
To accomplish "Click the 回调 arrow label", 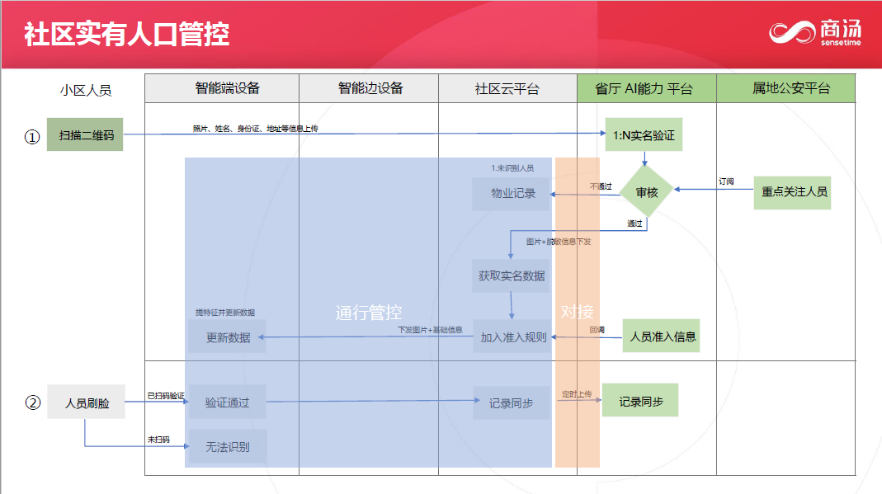I will [597, 330].
